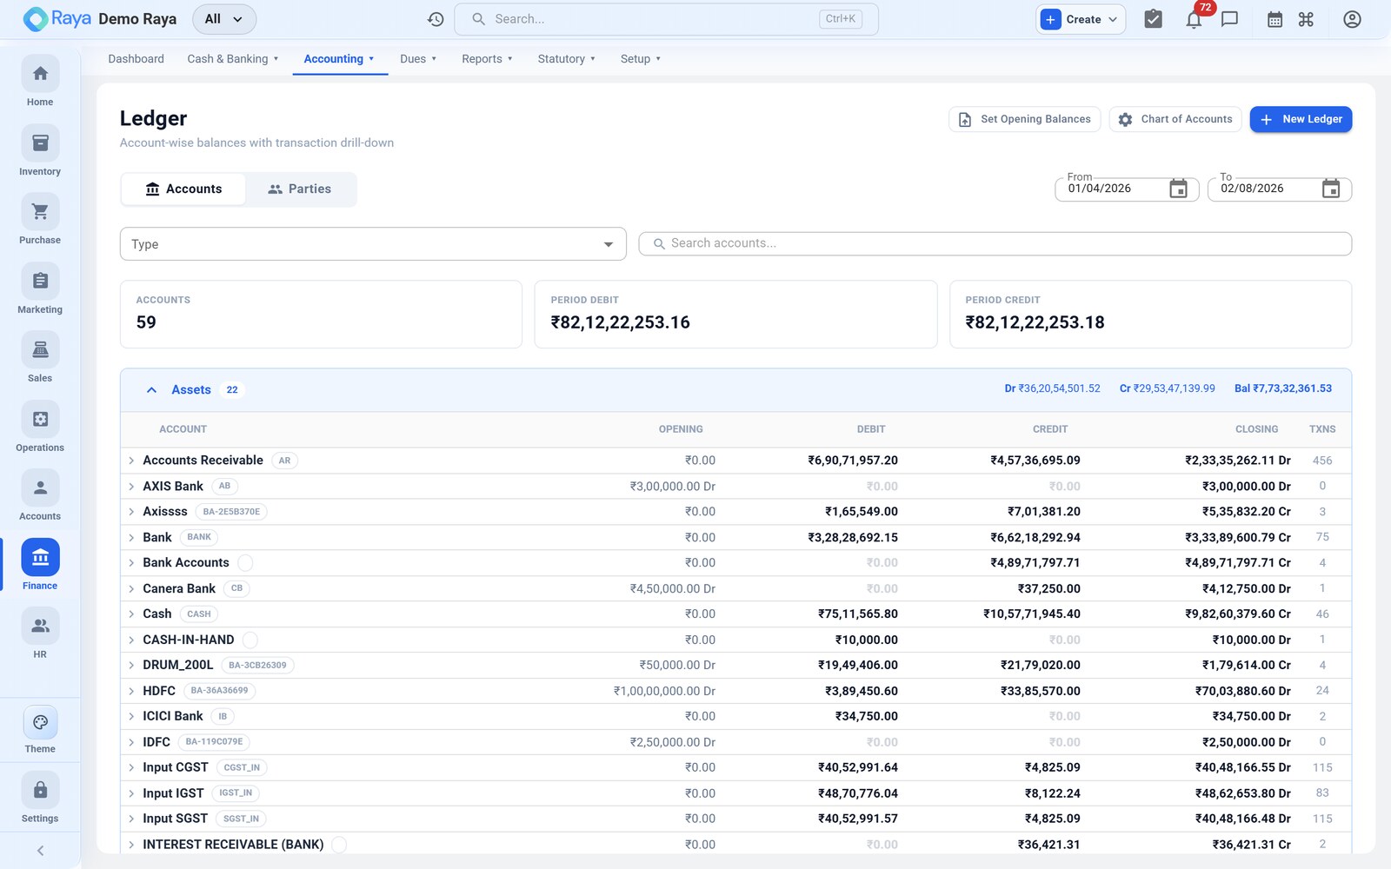Open keyboard shortcuts command icon
1391x869 pixels.
(x=1306, y=19)
